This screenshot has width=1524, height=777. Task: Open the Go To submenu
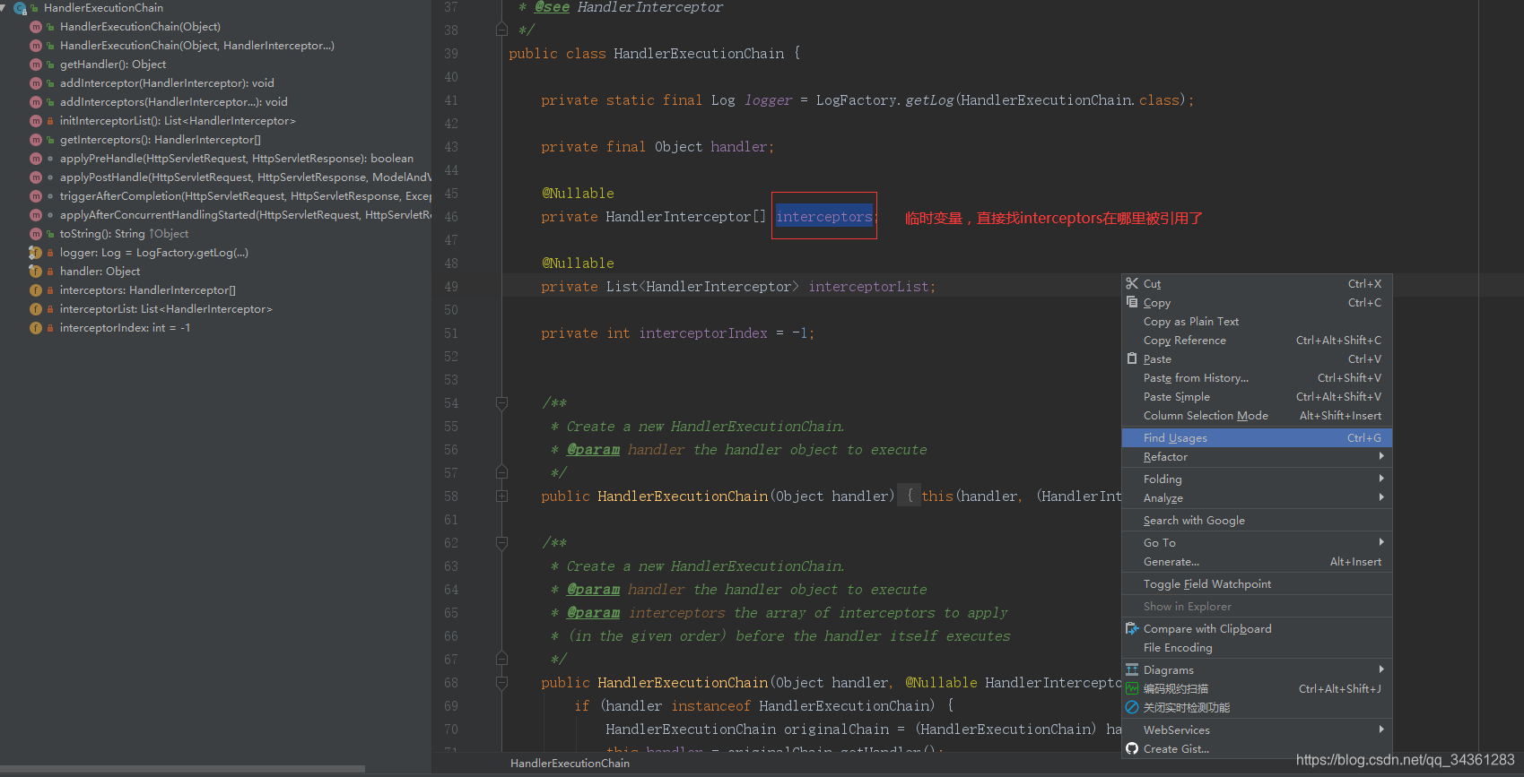pyautogui.click(x=1257, y=543)
